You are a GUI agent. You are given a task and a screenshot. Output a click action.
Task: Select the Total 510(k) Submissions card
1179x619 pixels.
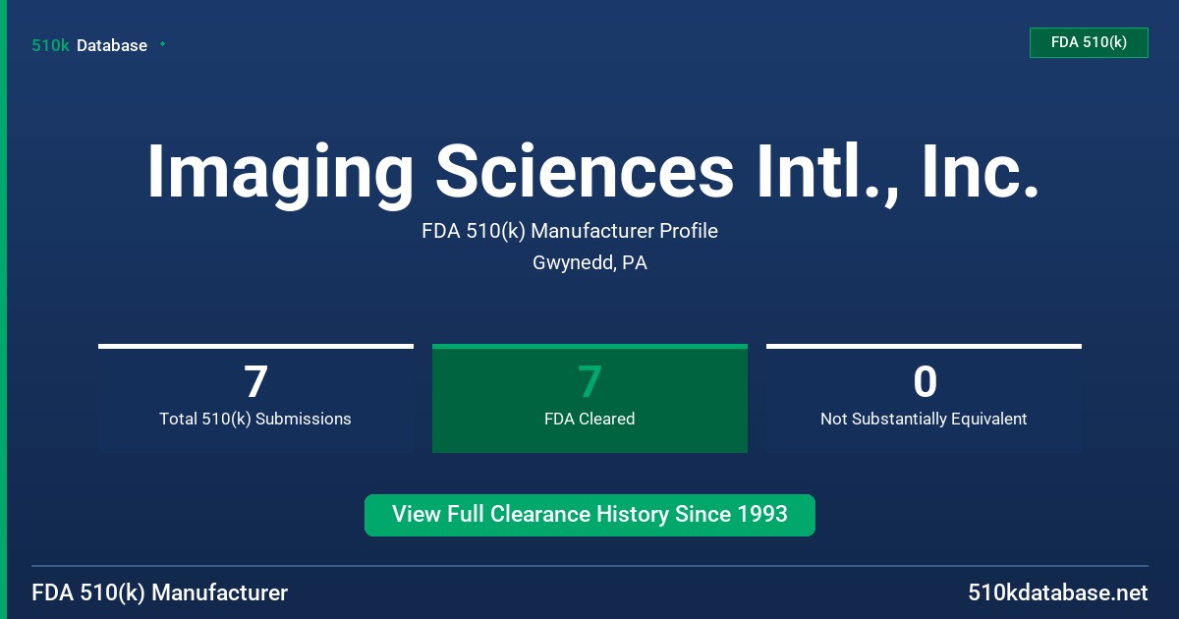click(255, 398)
